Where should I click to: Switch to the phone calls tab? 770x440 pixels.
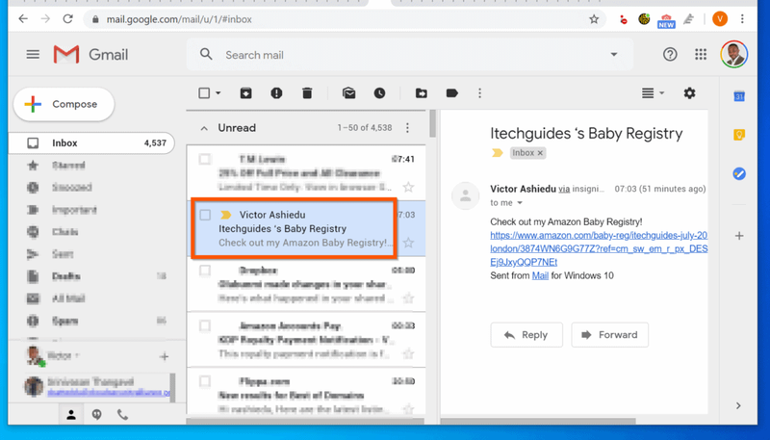coord(122,415)
